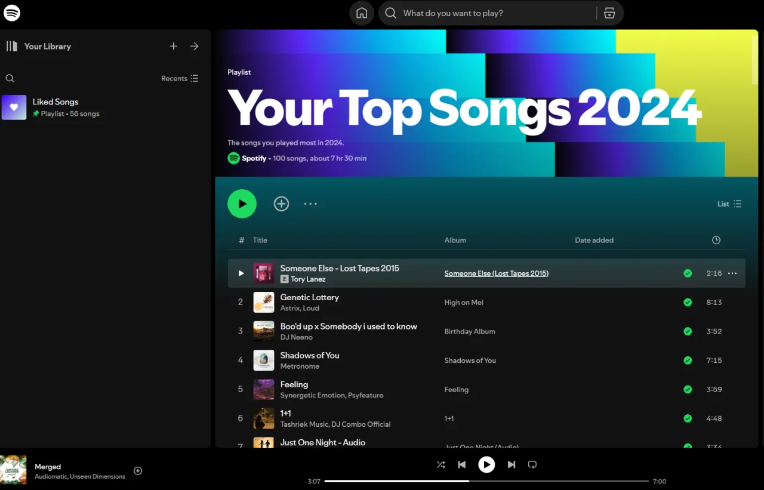Open Shadows of You album link

[x=470, y=360]
